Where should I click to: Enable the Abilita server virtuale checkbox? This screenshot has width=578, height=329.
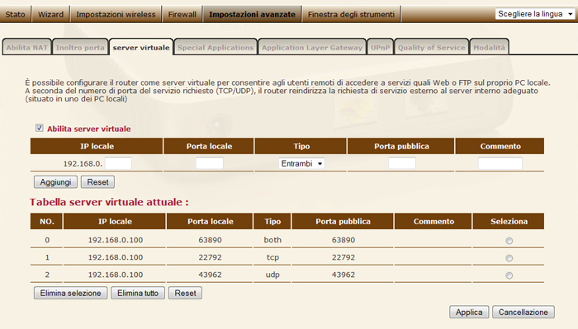(40, 128)
